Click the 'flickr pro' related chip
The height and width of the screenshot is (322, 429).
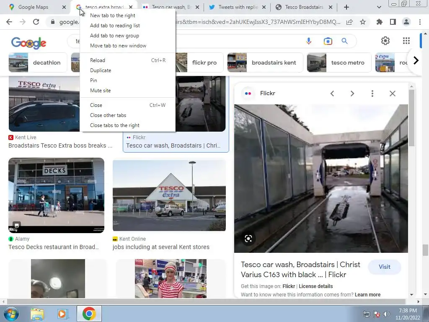tap(200, 62)
